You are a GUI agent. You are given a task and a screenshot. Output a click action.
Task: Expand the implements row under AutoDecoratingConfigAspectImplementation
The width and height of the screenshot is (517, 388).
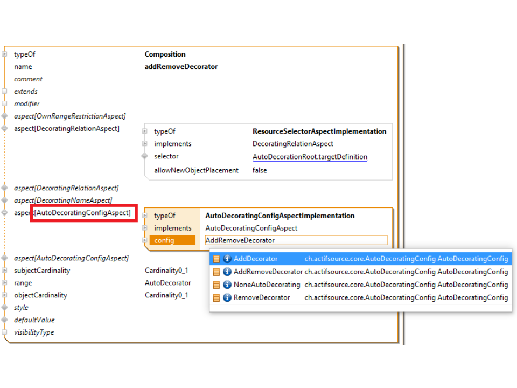(144, 228)
